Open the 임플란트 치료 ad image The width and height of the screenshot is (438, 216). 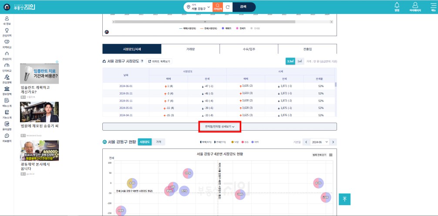tap(39, 74)
